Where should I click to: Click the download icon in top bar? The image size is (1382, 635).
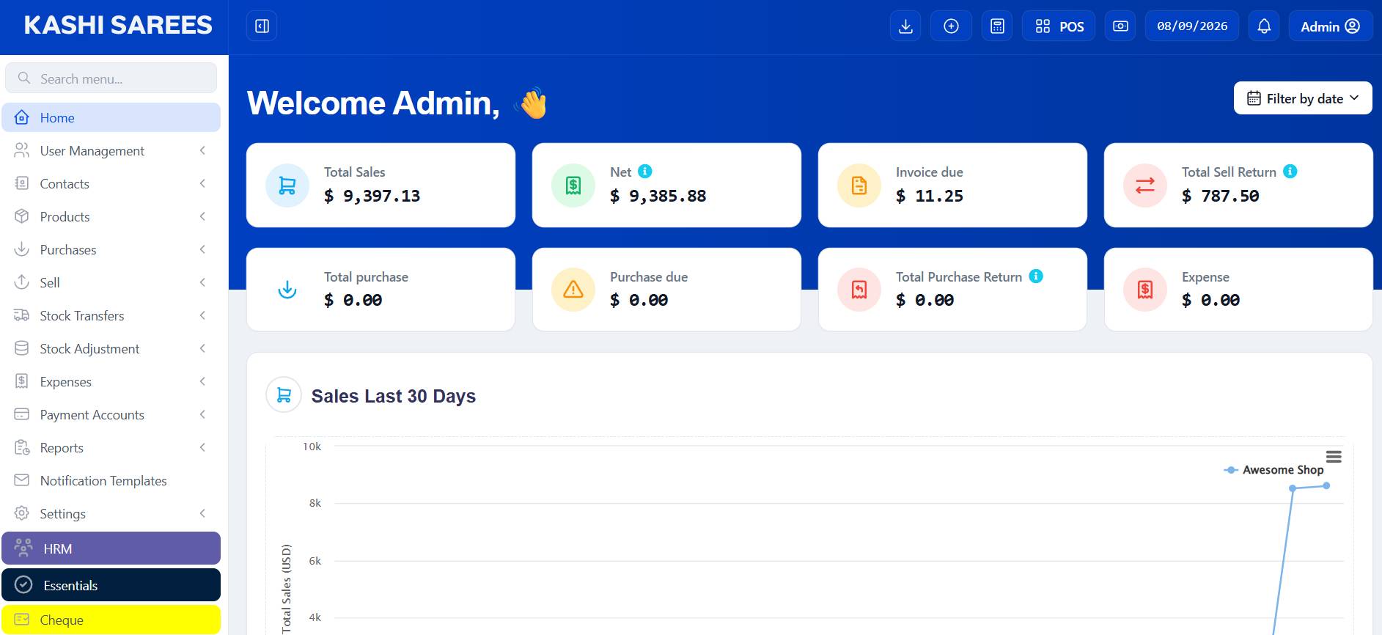click(905, 26)
